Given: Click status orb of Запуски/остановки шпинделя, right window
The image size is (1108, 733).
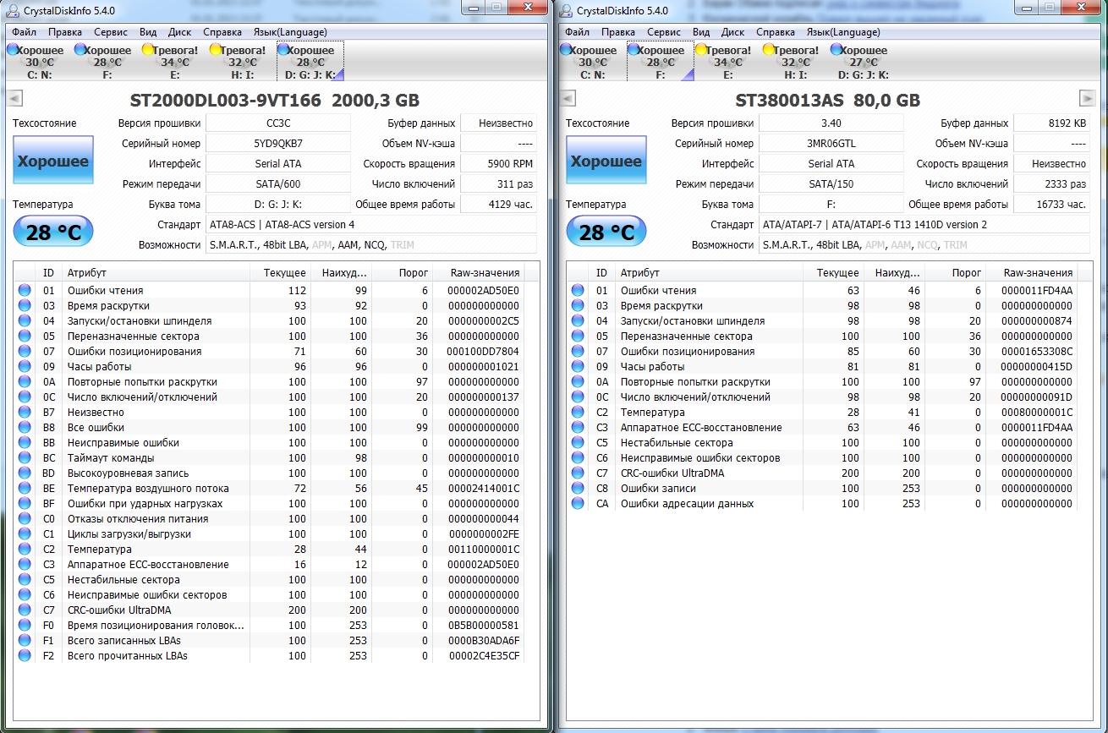Looking at the screenshot, I should 578,321.
